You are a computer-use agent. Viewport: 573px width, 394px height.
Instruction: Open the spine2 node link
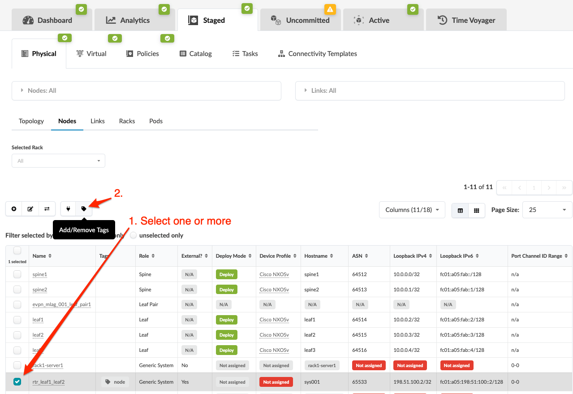point(40,290)
